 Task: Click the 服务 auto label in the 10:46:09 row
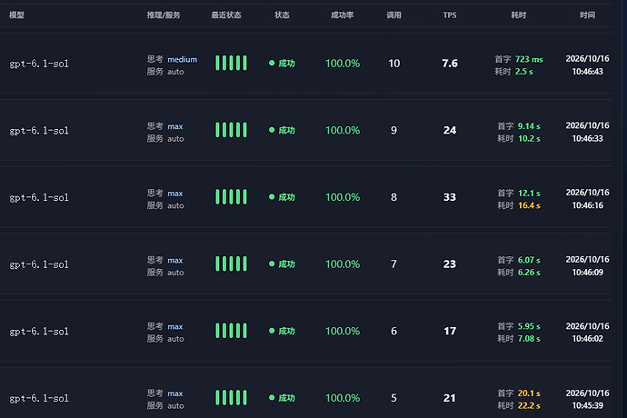click(165, 273)
